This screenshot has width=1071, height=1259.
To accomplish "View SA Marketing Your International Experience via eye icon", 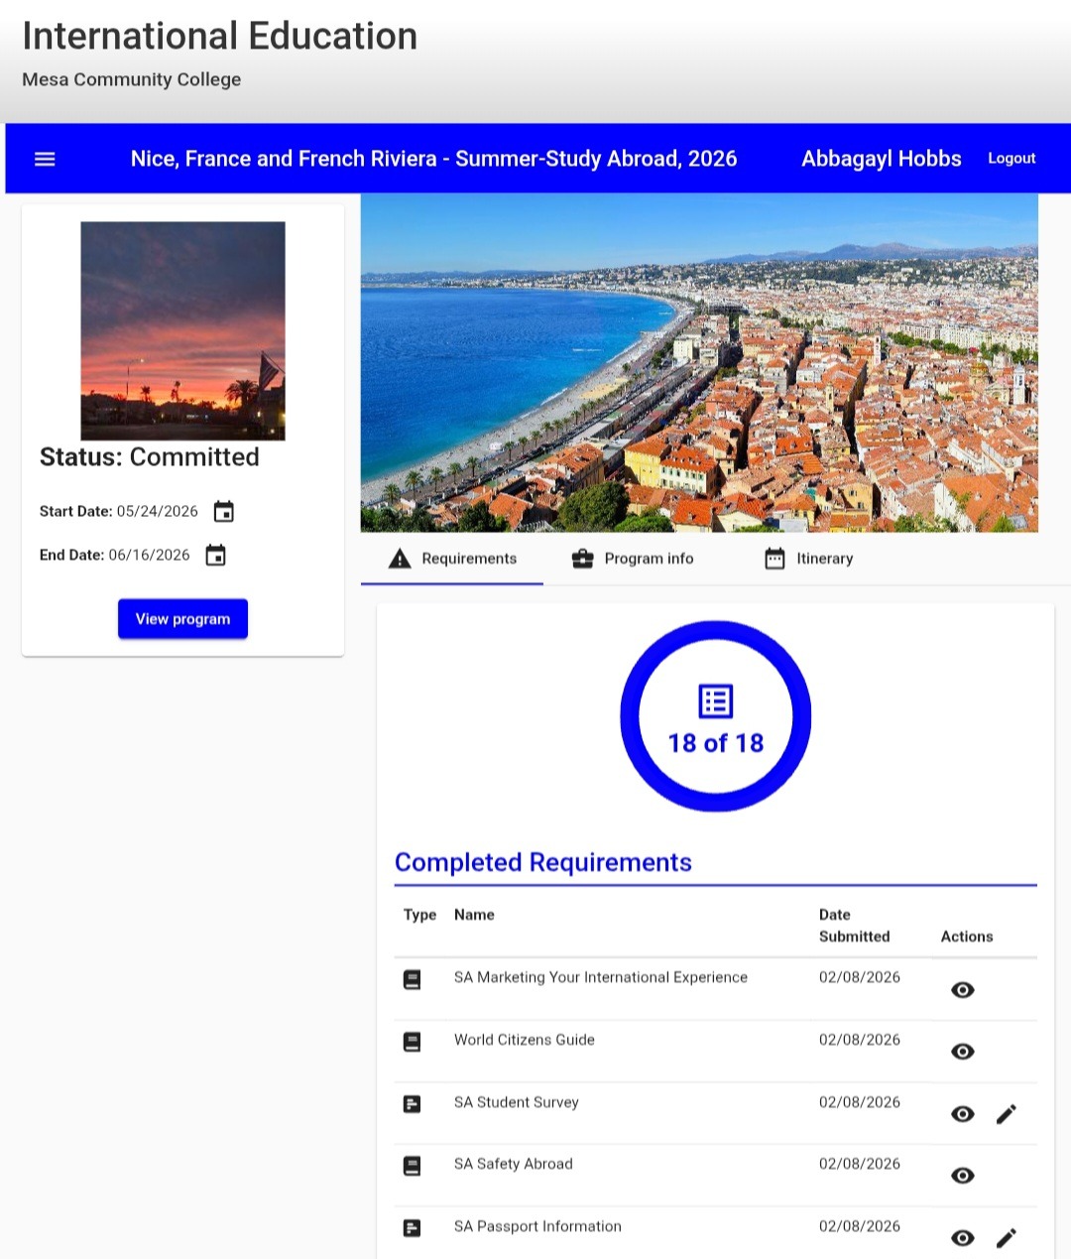I will pos(962,990).
